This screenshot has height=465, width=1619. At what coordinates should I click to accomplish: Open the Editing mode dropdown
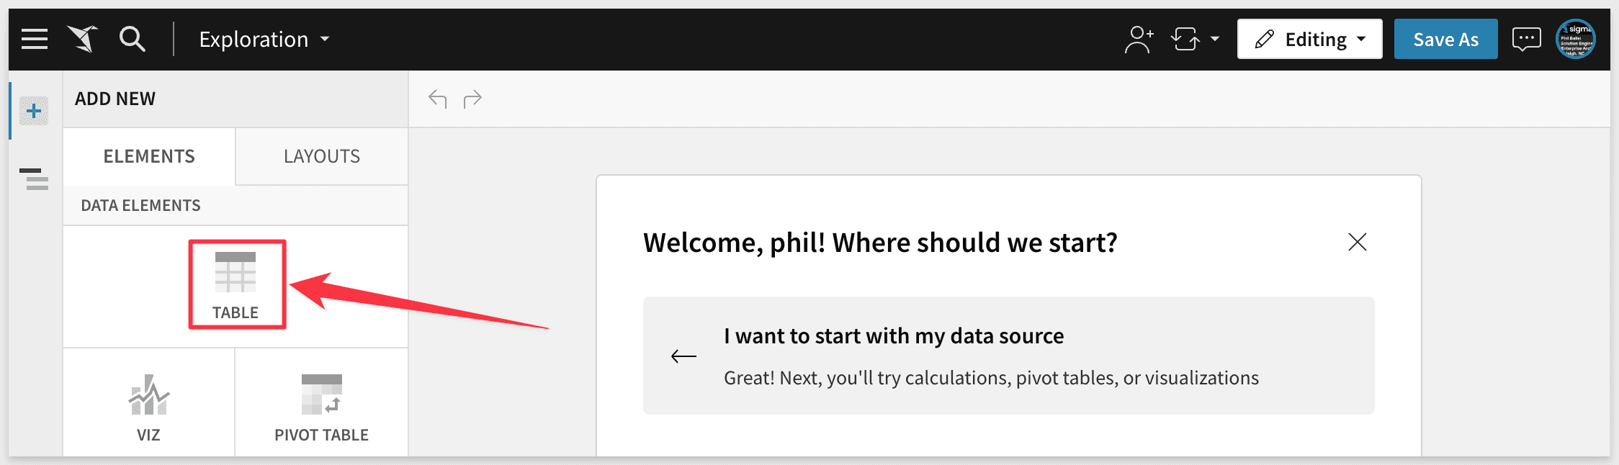(1309, 39)
